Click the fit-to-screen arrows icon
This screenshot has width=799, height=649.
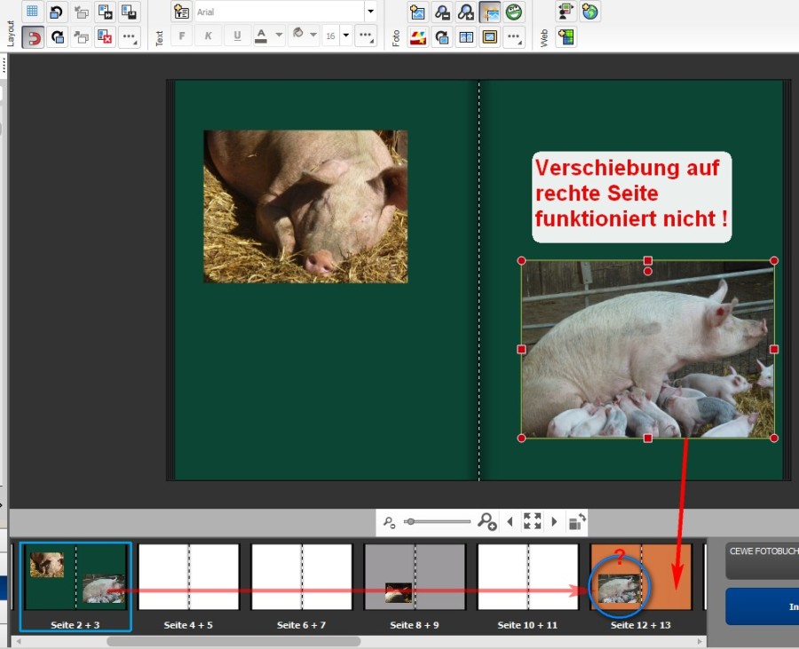(x=532, y=521)
